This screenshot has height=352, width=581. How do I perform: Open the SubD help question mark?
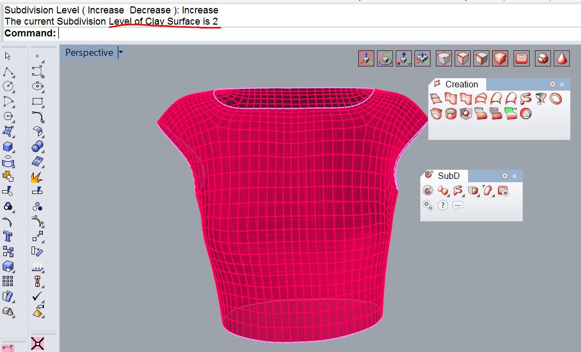point(443,205)
